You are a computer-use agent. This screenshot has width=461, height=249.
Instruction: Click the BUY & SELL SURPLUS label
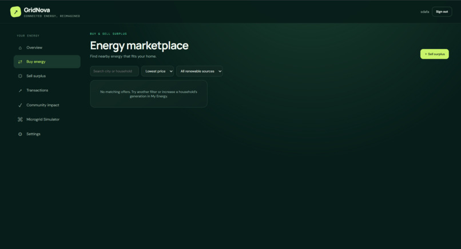coord(108,34)
